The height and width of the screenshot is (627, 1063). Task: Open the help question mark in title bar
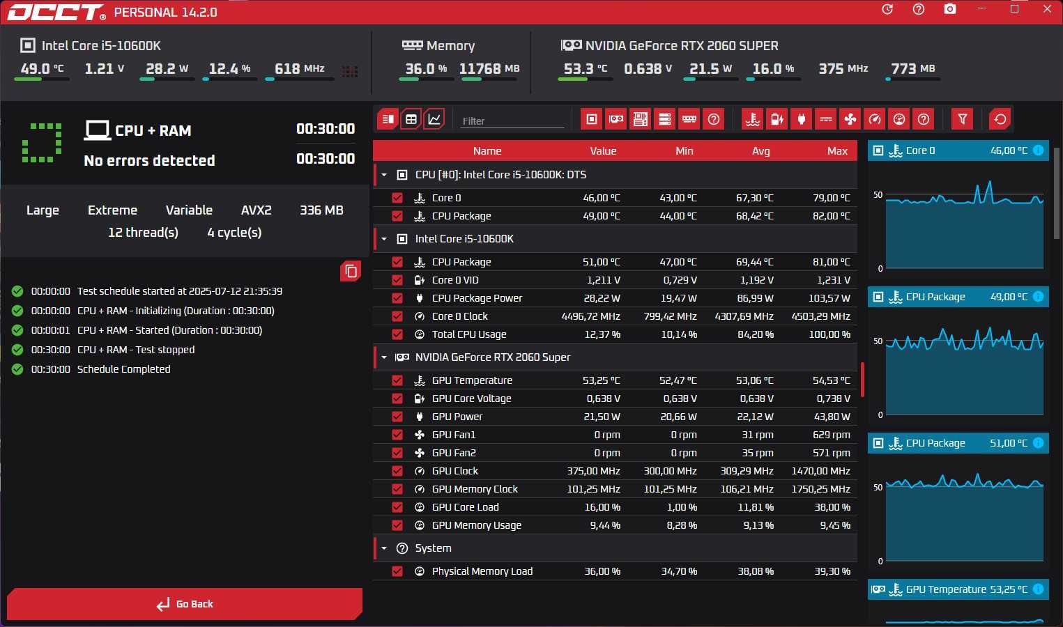tap(919, 9)
